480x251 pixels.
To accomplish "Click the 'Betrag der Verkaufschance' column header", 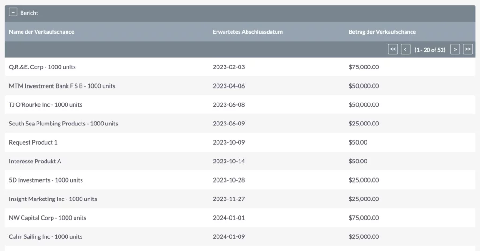I will click(382, 32).
